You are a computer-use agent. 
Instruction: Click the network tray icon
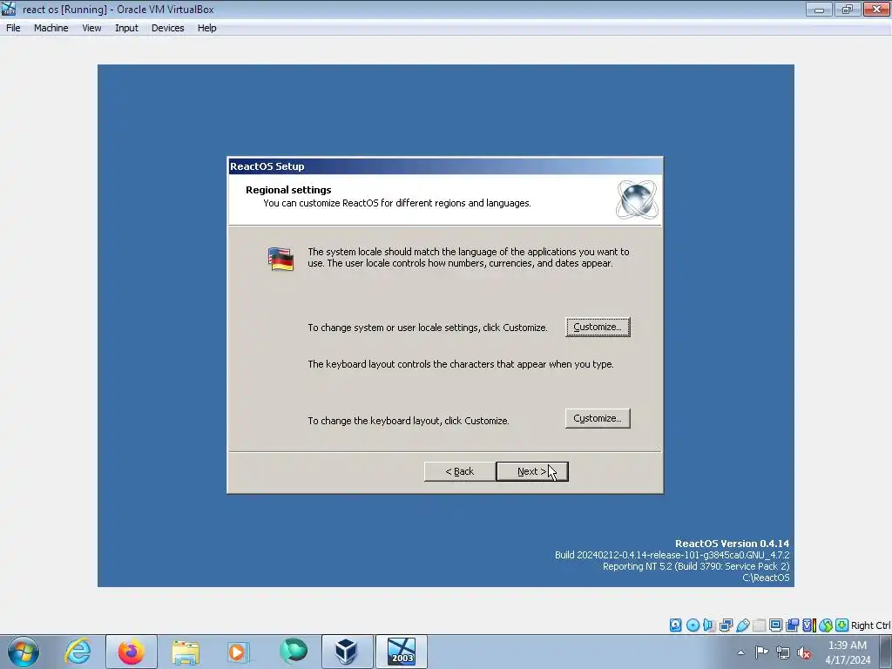pos(783,653)
